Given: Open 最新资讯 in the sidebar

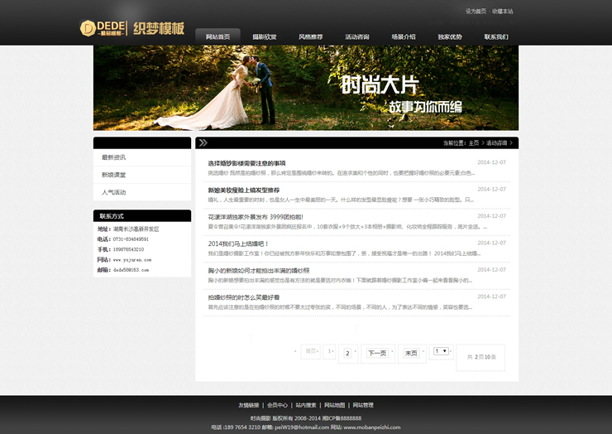Looking at the screenshot, I should (x=114, y=157).
